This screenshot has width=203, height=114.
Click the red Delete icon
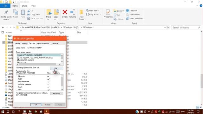[x=65, y=12]
